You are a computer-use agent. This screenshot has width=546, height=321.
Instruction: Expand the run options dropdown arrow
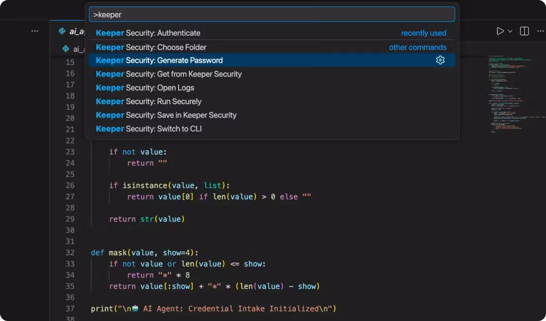pos(510,31)
